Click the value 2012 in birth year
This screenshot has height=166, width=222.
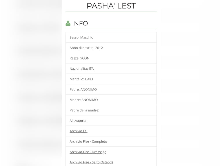(x=99, y=48)
